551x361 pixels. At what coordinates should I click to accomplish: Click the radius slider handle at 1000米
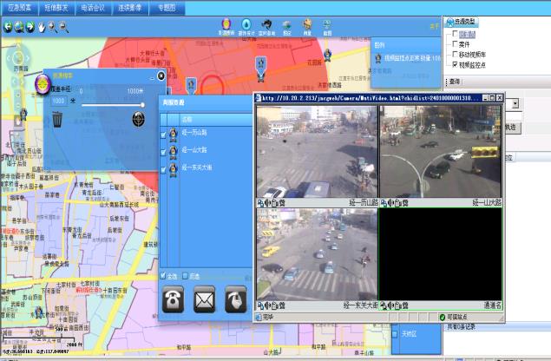pyautogui.click(x=142, y=105)
